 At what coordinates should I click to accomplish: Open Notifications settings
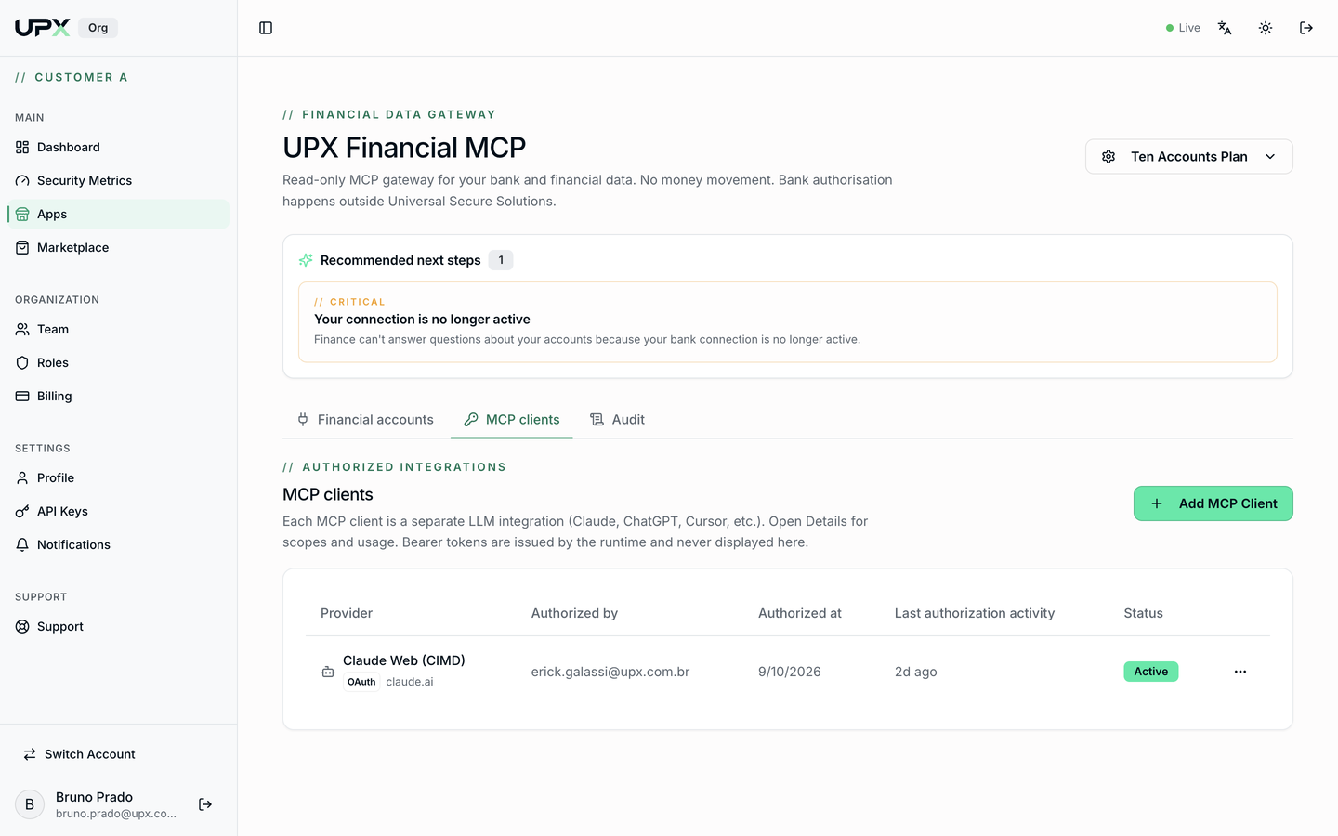pyautogui.click(x=118, y=544)
